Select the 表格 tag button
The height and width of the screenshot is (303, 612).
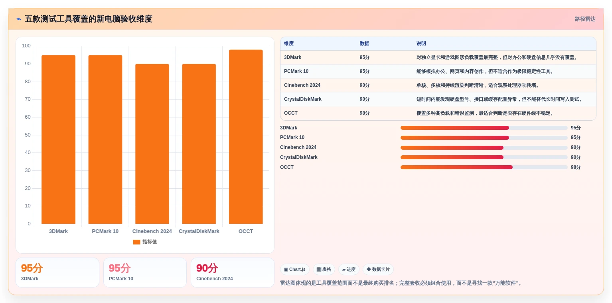click(324, 270)
